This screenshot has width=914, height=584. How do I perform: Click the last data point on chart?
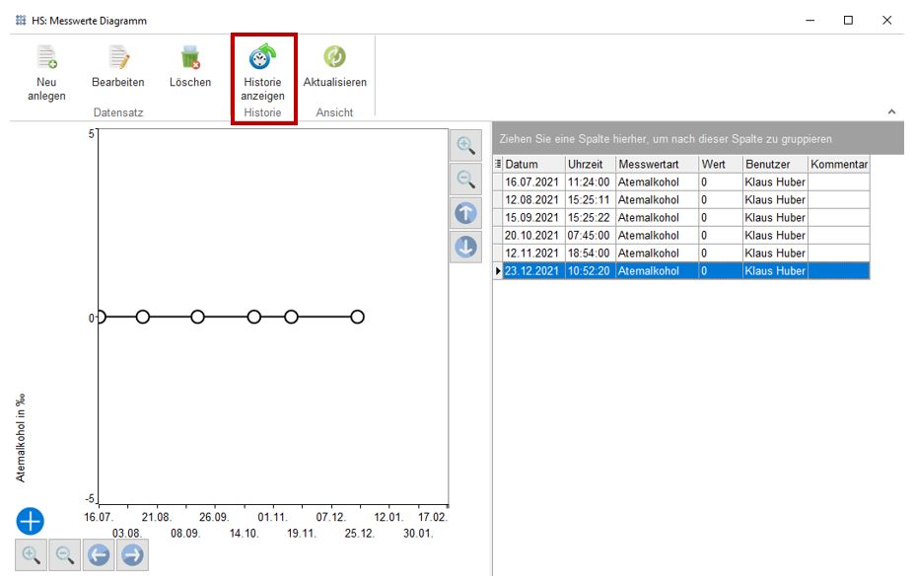point(357,317)
